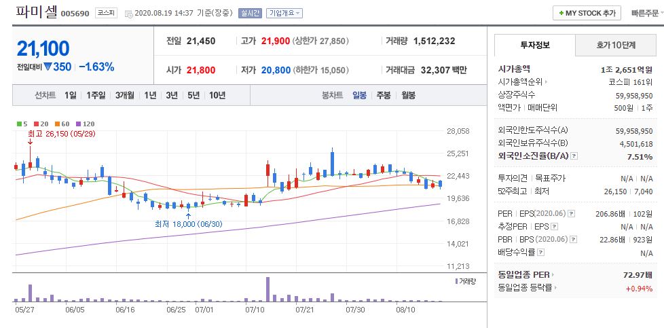Click the 시가 value 21,800

pyautogui.click(x=201, y=70)
